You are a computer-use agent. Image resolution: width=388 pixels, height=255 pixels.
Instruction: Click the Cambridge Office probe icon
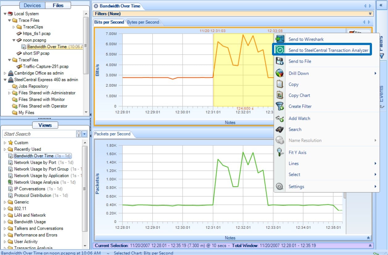[10, 73]
